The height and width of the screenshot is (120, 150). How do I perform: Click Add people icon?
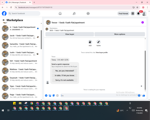pos(90,42)
